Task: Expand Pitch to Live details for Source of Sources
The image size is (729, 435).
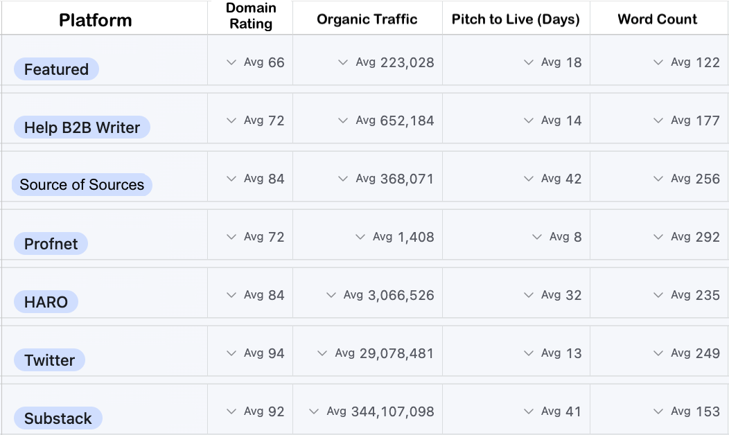Action: point(527,178)
